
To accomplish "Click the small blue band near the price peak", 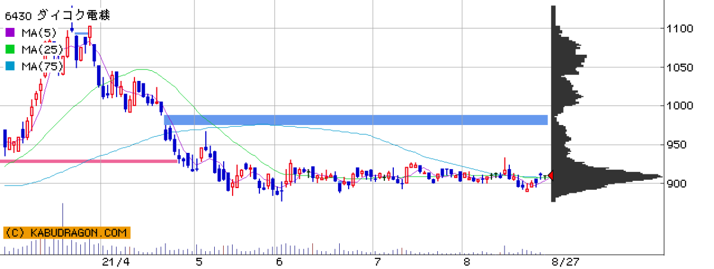I will [82, 34].
